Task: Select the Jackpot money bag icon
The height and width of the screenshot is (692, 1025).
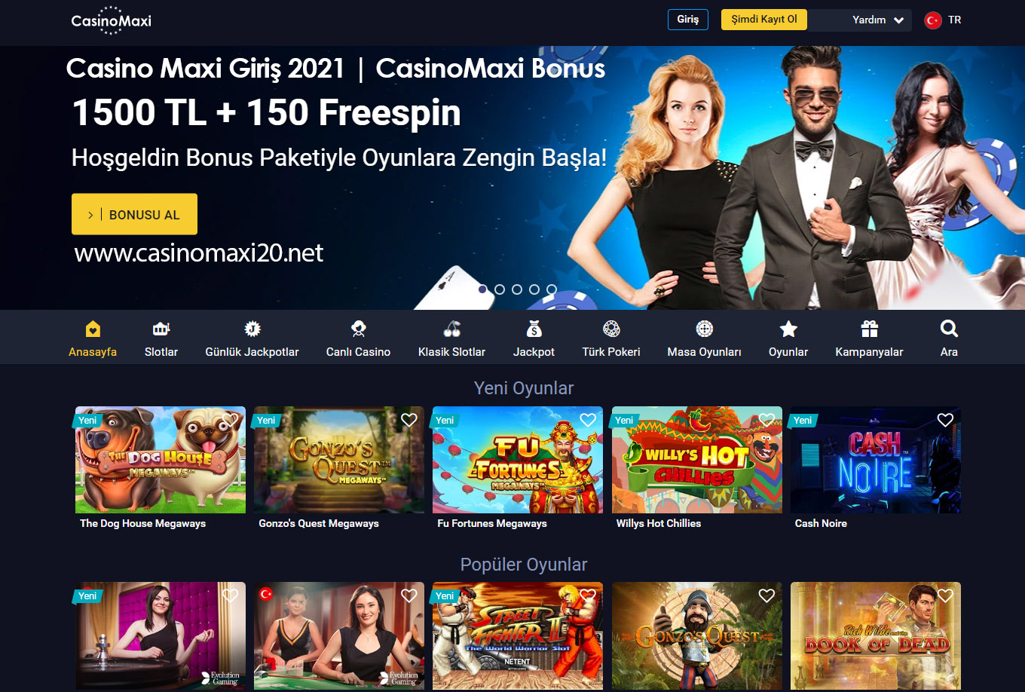Action: click(x=534, y=329)
